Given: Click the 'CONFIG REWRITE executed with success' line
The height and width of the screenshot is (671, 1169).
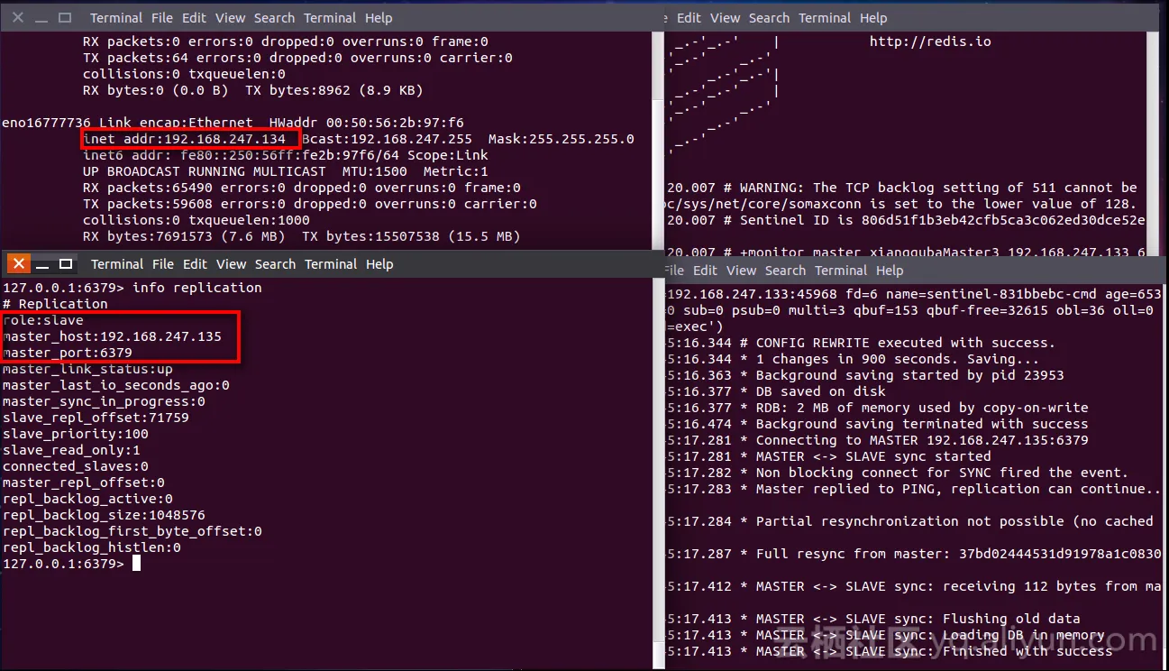Looking at the screenshot, I should (861, 343).
